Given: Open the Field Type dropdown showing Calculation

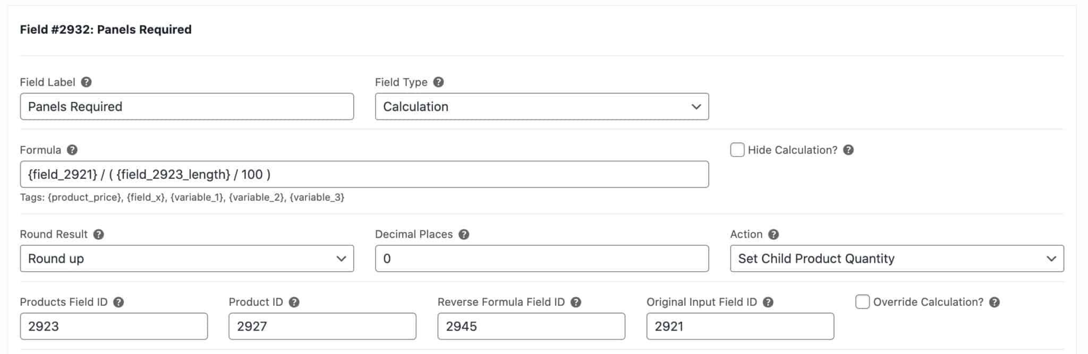Looking at the screenshot, I should click(x=542, y=107).
